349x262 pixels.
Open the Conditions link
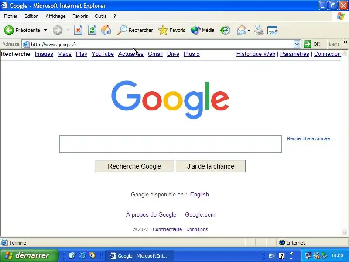(x=197, y=229)
